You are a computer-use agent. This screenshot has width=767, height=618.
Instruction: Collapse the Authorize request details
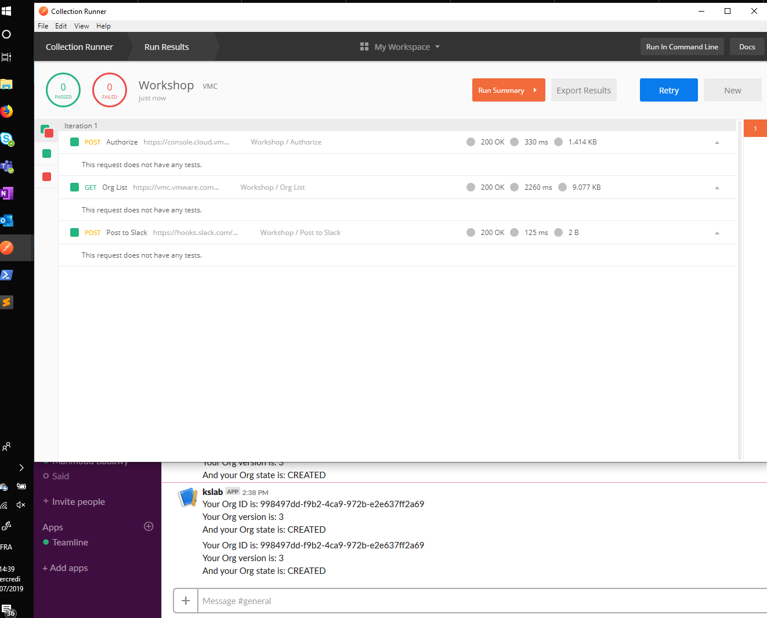click(x=717, y=142)
